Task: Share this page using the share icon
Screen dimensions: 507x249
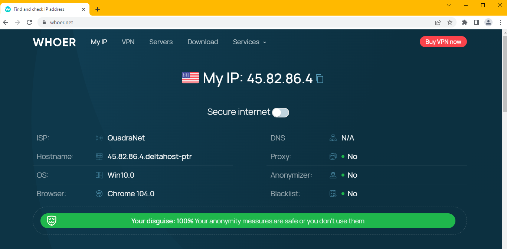Action: point(438,22)
